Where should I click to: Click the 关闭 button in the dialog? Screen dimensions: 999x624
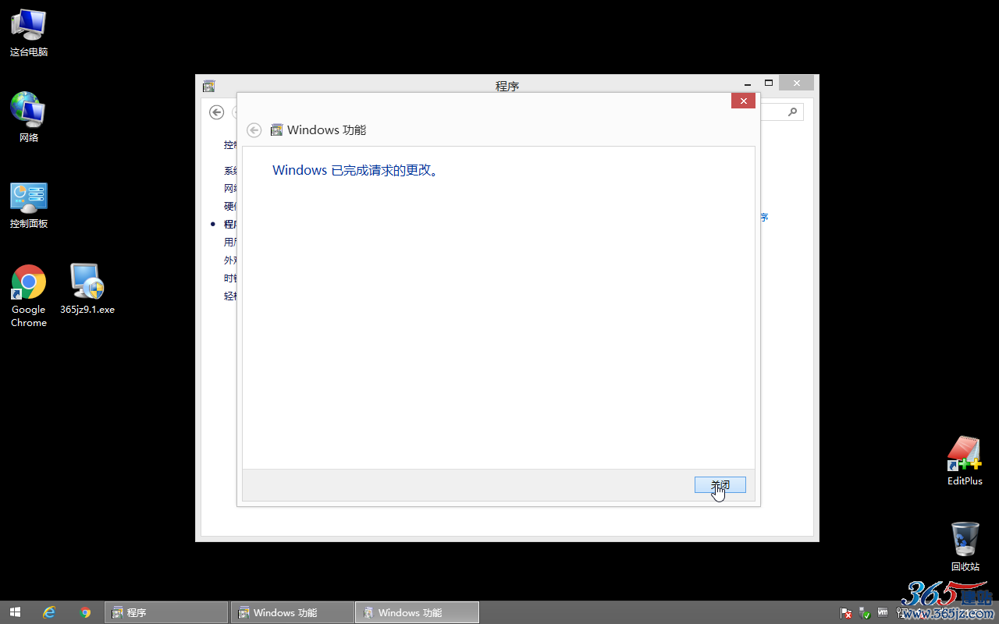pos(720,485)
